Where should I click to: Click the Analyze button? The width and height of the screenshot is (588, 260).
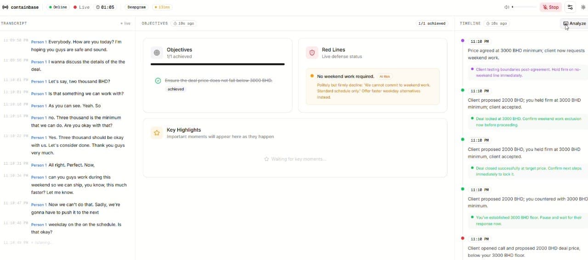tap(574, 23)
